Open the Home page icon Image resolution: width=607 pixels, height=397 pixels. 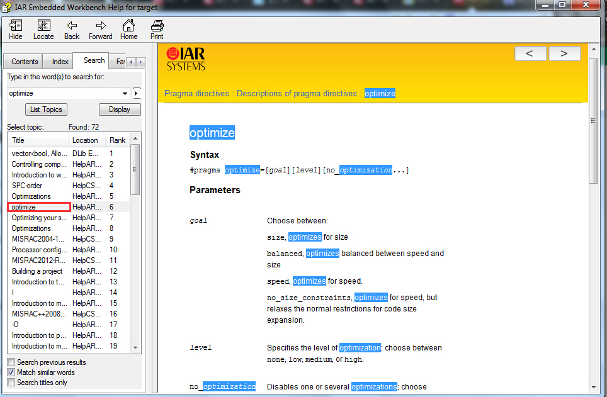[128, 26]
